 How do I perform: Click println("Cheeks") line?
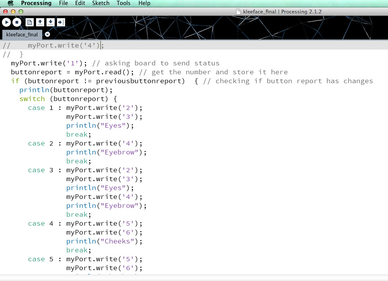pos(104,241)
